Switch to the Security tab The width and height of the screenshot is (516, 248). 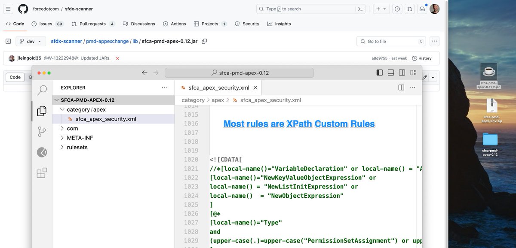coord(247,24)
